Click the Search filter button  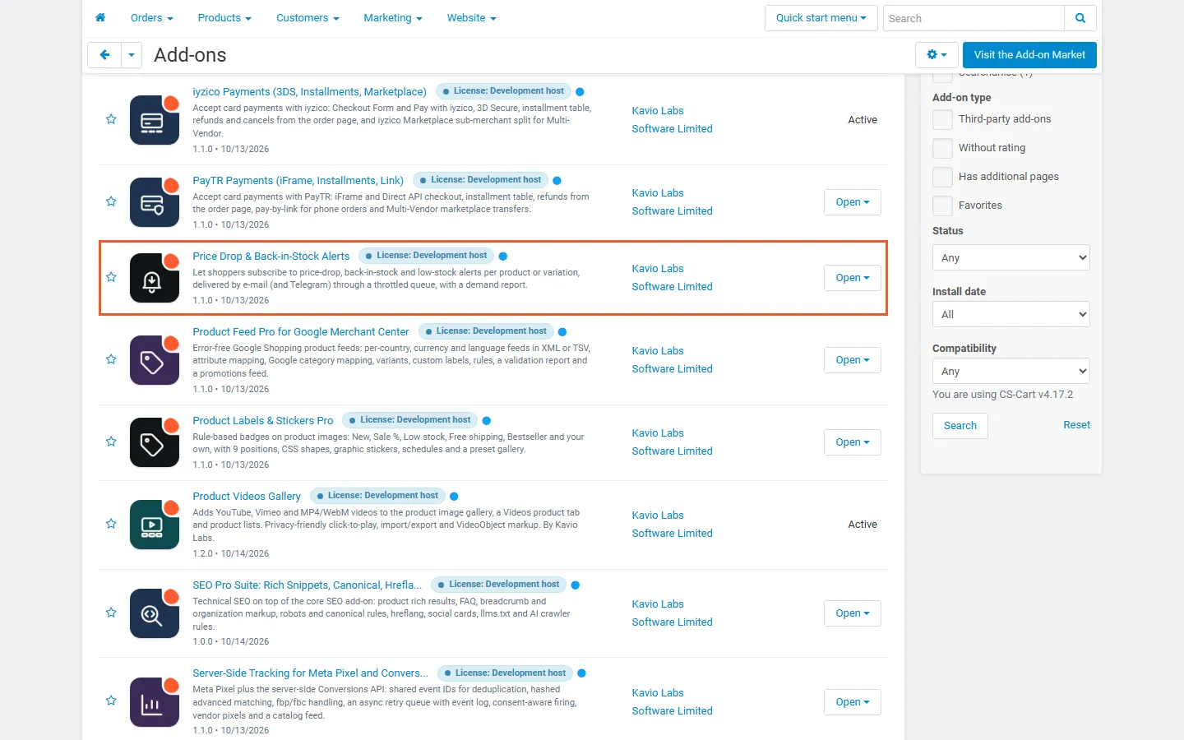point(960,426)
